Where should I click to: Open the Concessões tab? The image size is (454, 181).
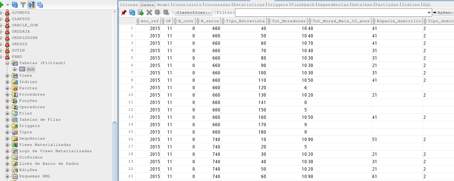coord(218,5)
